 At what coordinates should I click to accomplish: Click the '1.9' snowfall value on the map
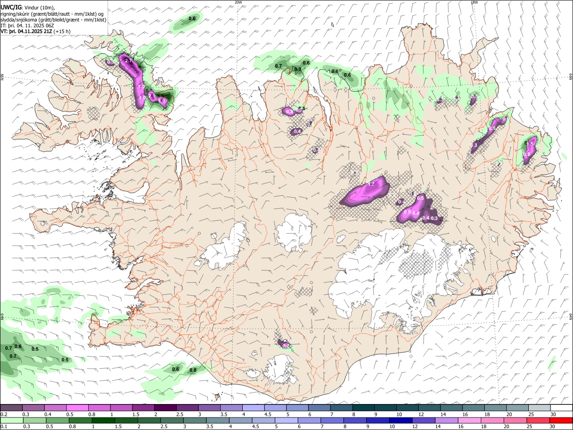click(x=162, y=101)
